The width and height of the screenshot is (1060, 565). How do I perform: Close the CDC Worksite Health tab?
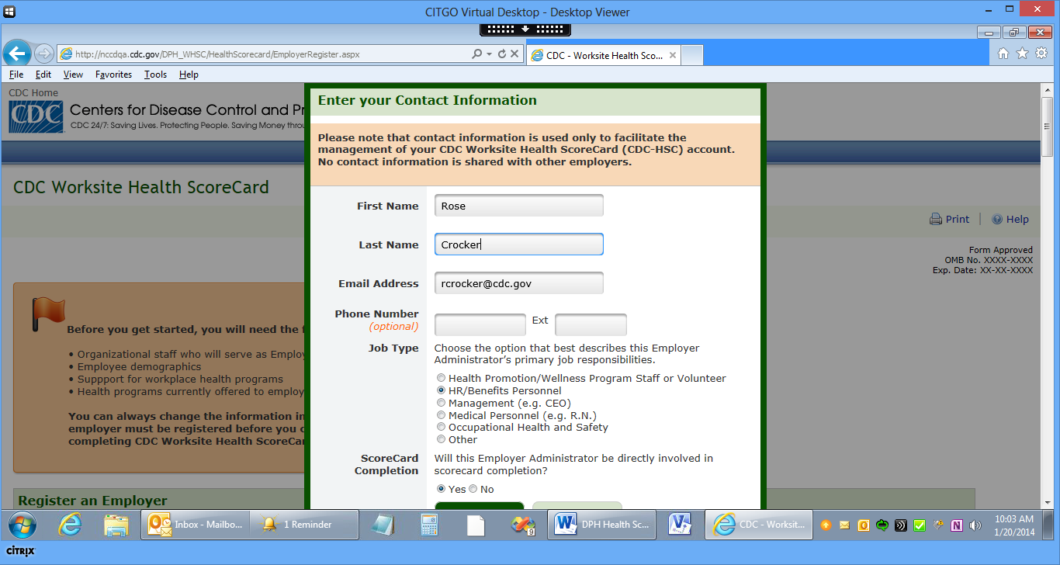click(x=673, y=55)
